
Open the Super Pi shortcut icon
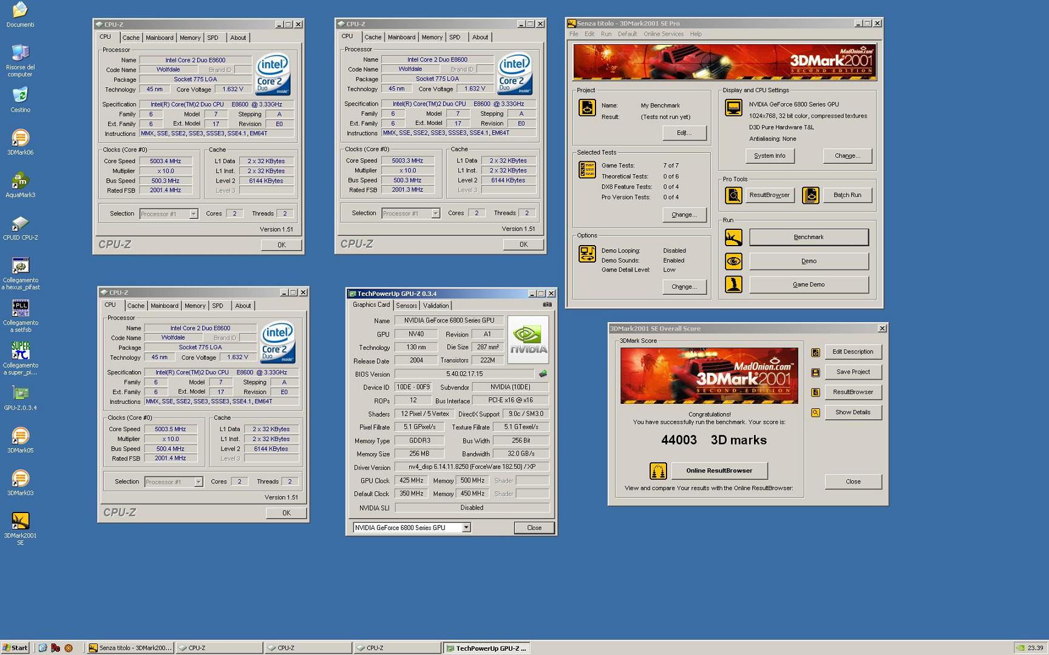pos(20,351)
